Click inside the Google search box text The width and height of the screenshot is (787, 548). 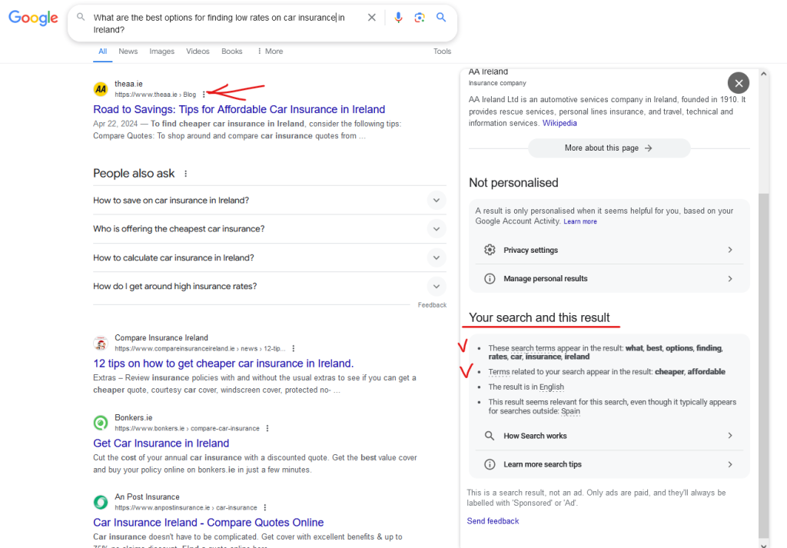pyautogui.click(x=219, y=24)
